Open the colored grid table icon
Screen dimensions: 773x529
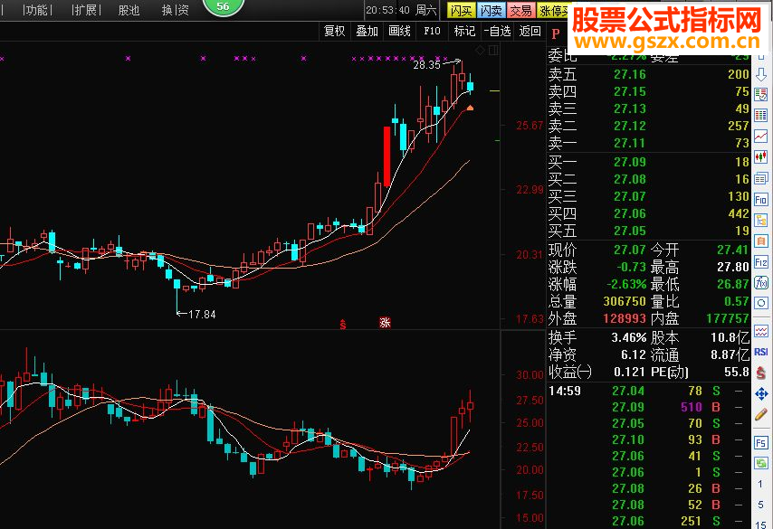point(761,115)
